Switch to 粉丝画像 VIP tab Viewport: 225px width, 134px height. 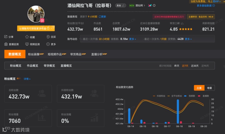(36, 54)
